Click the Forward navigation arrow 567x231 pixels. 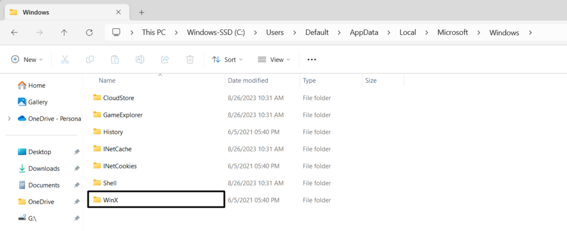39,33
